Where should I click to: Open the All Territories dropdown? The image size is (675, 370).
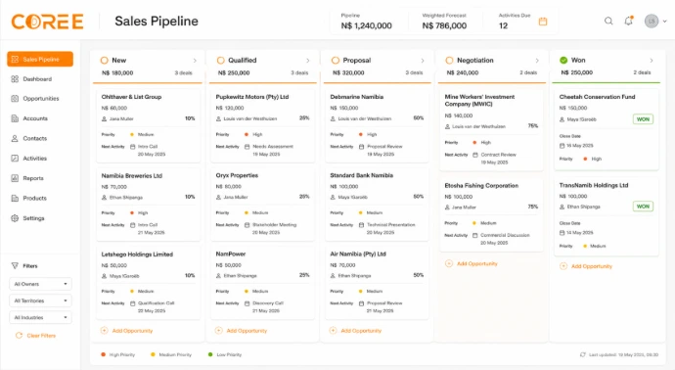pyautogui.click(x=40, y=301)
